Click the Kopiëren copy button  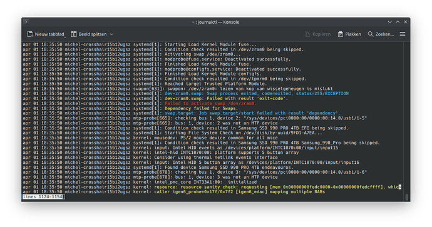pyautogui.click(x=317, y=34)
